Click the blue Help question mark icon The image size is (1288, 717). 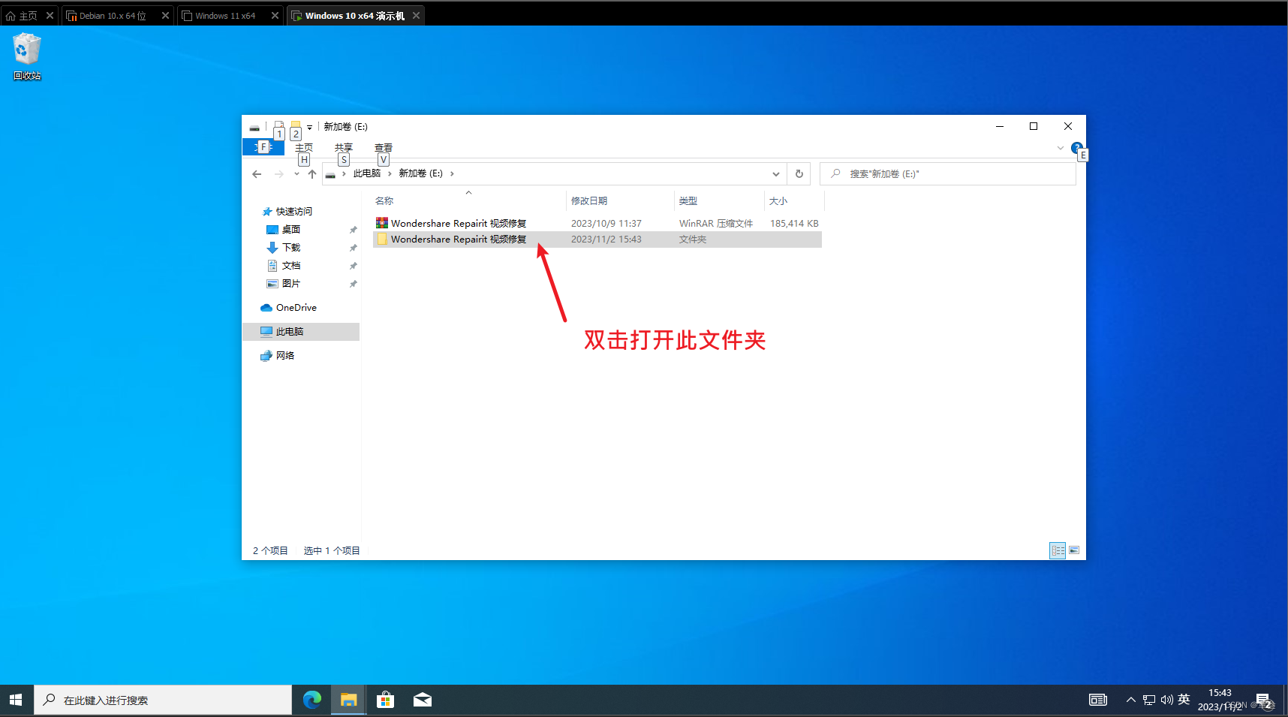click(x=1077, y=148)
